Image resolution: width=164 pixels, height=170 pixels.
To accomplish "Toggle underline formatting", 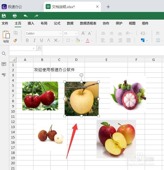I will pos(41,41).
